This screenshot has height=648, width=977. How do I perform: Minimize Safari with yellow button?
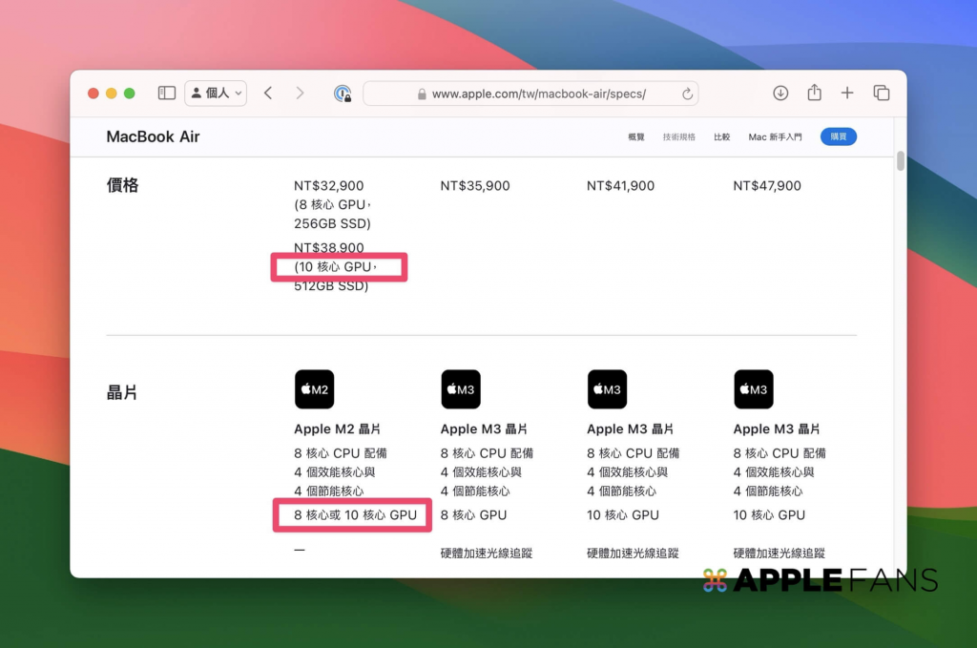(x=111, y=94)
